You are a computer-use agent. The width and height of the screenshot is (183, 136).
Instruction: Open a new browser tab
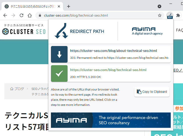click(x=69, y=6)
